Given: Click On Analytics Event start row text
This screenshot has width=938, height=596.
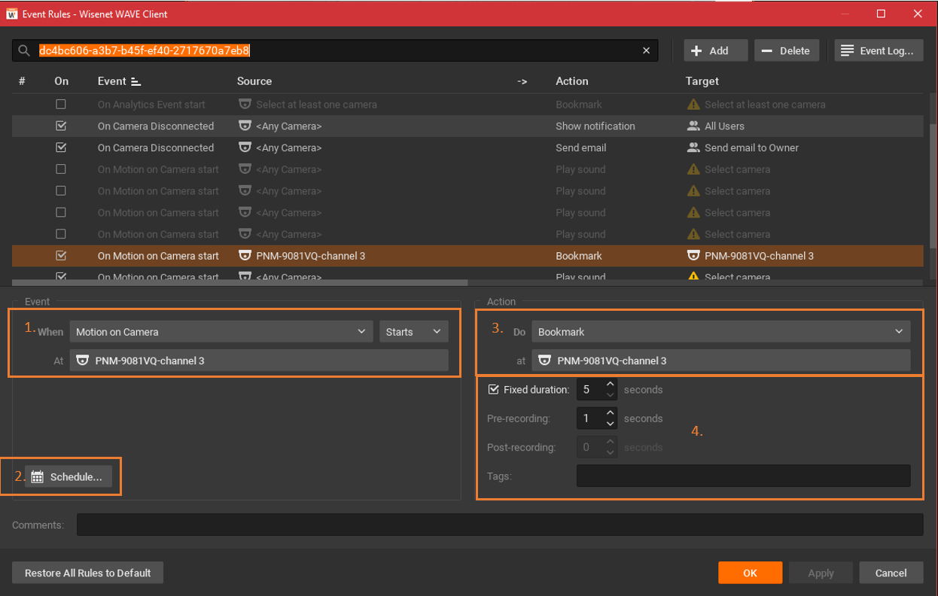Looking at the screenshot, I should click(x=151, y=105).
